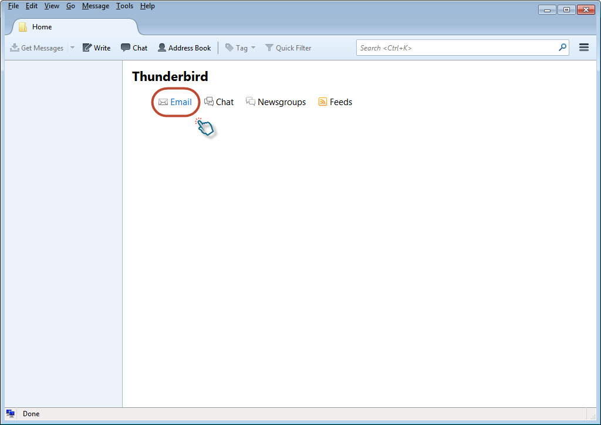The image size is (601, 425).
Task: Click the online status icon in status bar
Action: pos(11,413)
